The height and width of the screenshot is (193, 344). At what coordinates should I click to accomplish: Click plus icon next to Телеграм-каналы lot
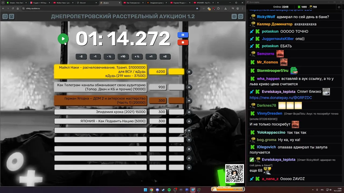click(x=189, y=87)
